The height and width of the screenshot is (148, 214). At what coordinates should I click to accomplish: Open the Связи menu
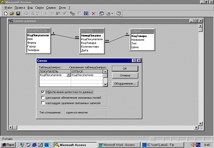pyautogui.click(x=39, y=7)
